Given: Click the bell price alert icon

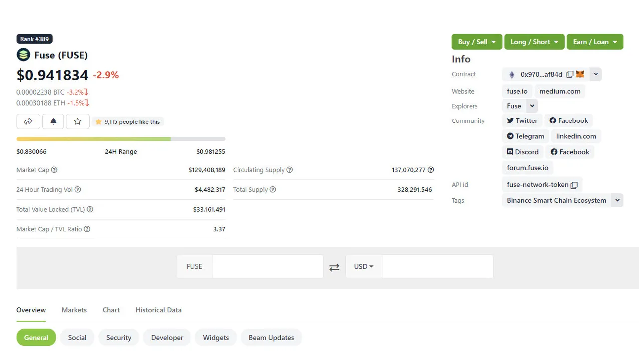Looking at the screenshot, I should pyautogui.click(x=53, y=121).
